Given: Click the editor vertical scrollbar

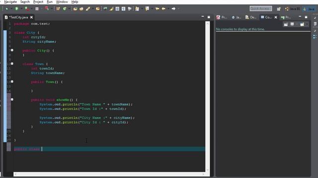Looking at the screenshot, I should (x=208, y=97).
